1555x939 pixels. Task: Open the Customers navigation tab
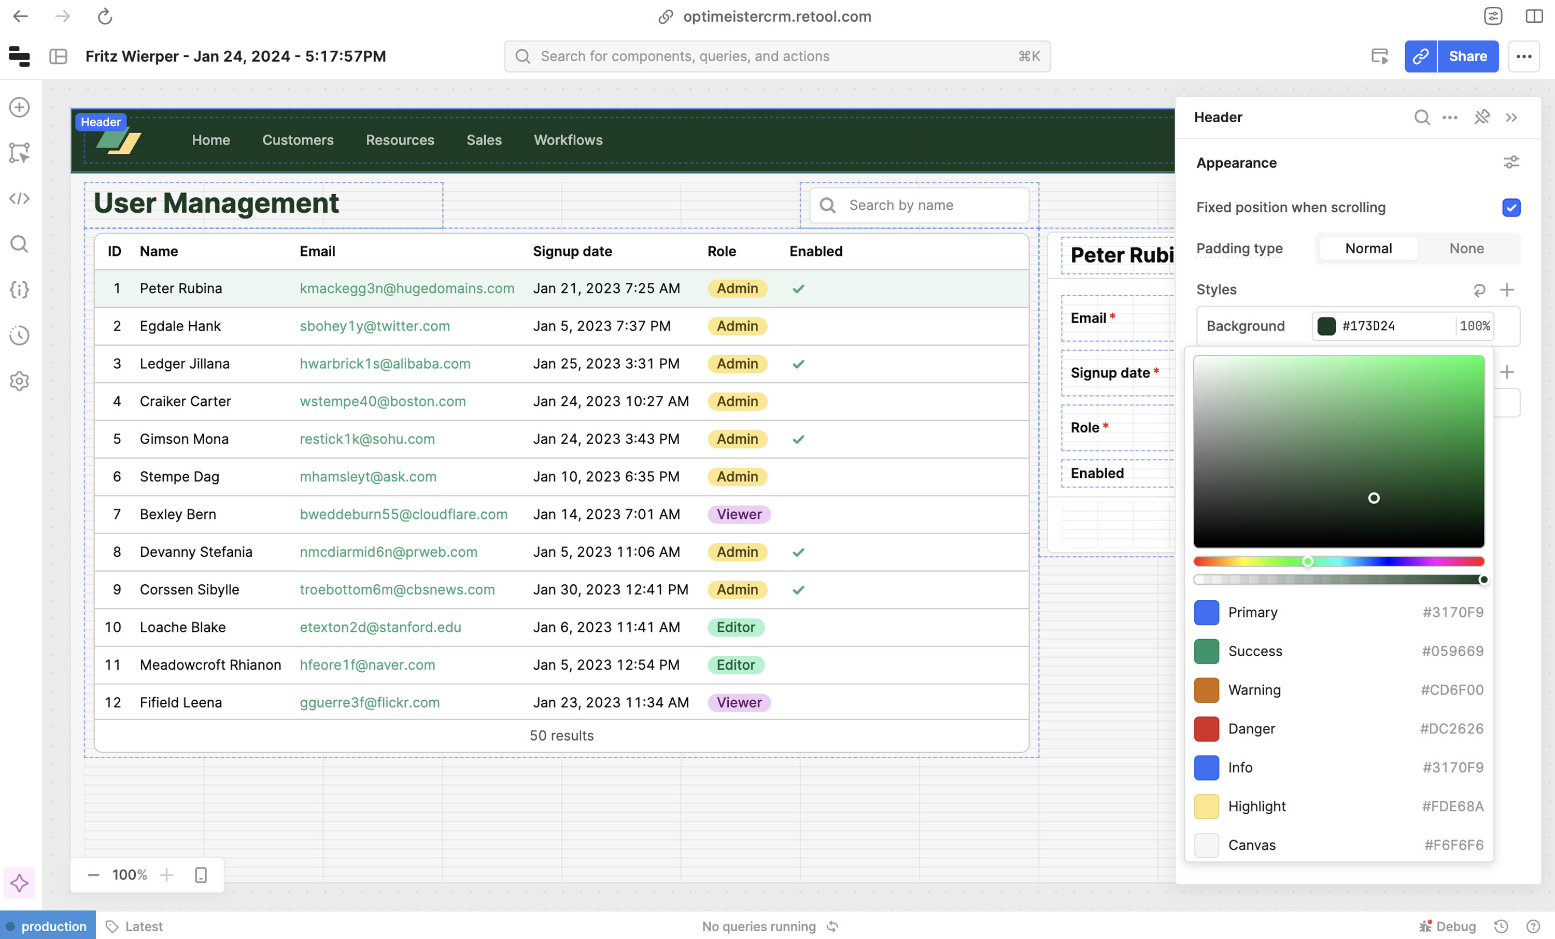[298, 140]
